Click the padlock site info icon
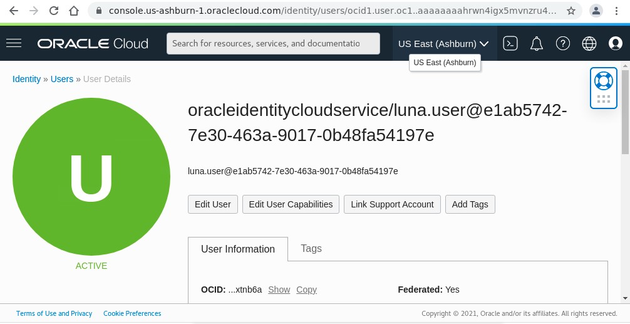 (x=99, y=11)
